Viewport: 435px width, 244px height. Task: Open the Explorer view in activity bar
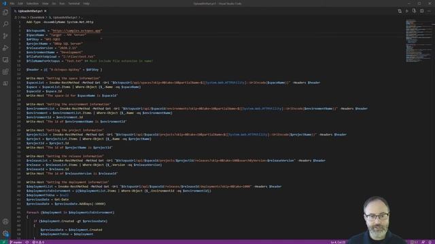[x=5, y=12]
